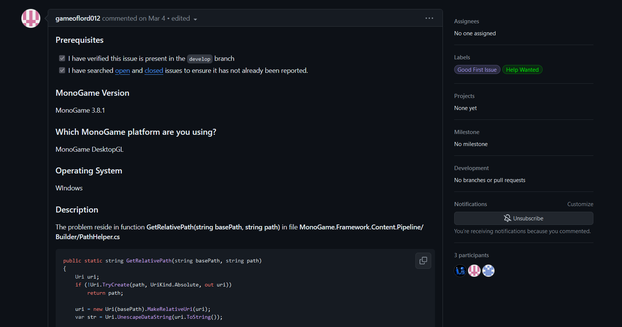The image size is (622, 327).
Task: Open the Assignees section
Action: pos(467,21)
